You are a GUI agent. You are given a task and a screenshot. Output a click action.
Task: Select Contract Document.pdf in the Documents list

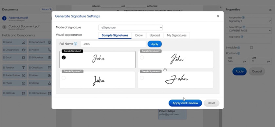pos(24,26)
